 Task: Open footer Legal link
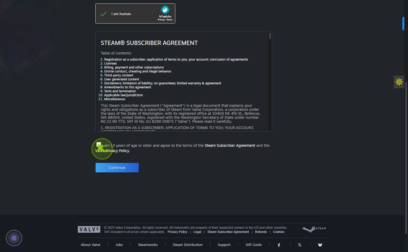point(197,232)
